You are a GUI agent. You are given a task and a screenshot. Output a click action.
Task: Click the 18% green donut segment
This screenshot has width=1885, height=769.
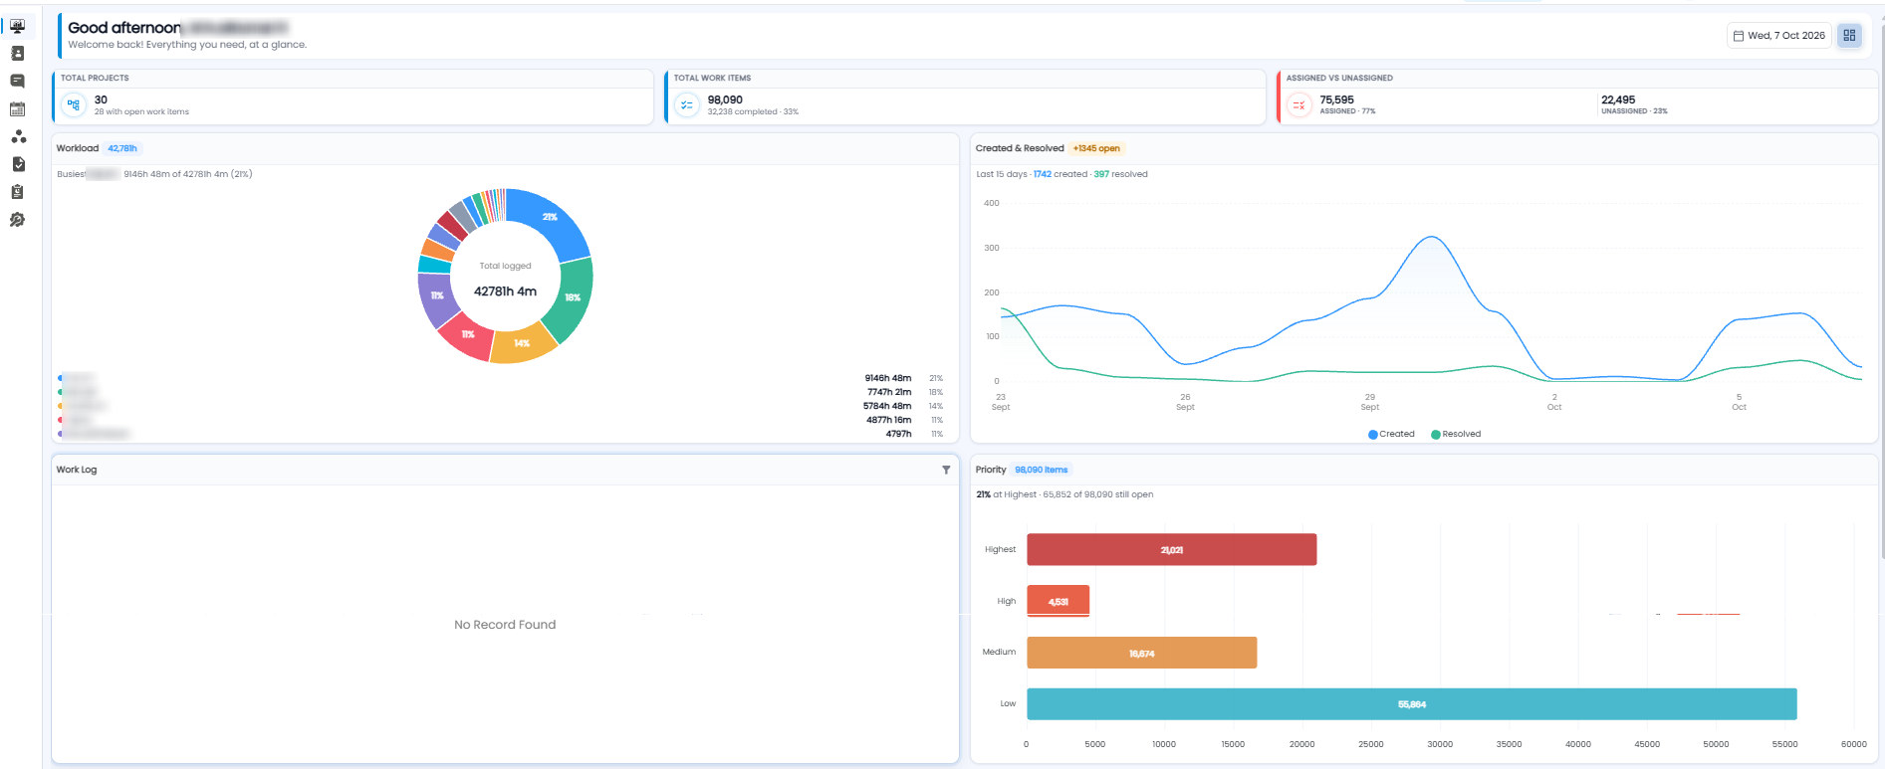[x=571, y=298]
